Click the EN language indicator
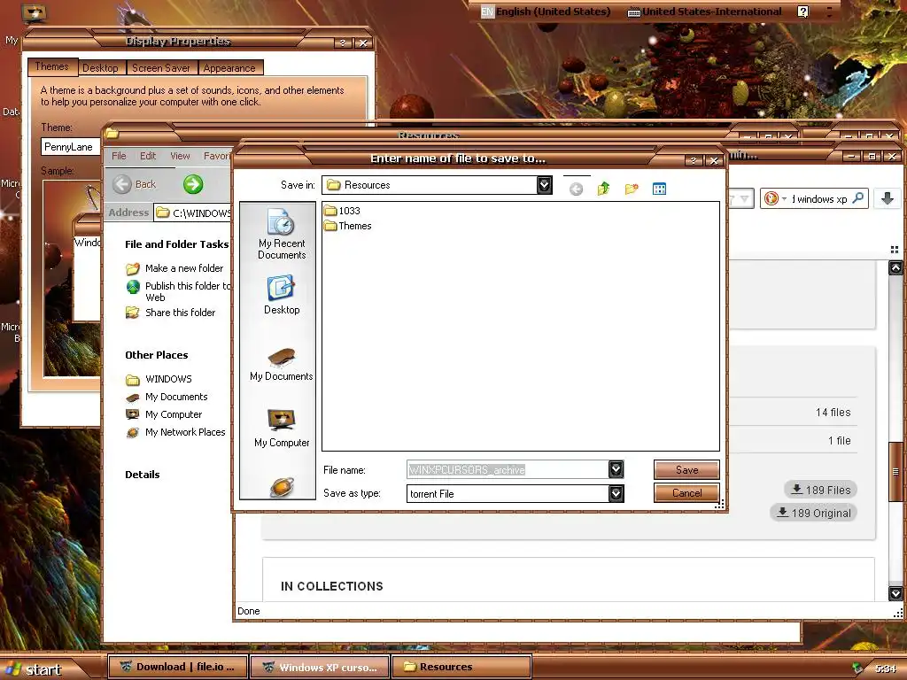Viewport: 907px width, 680px height. tap(488, 12)
